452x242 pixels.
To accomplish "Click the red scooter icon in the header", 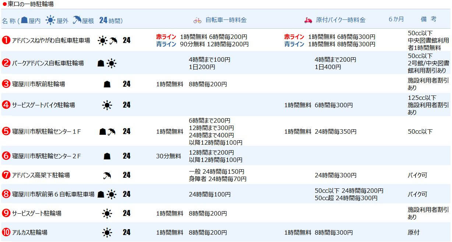I will 308,20.
